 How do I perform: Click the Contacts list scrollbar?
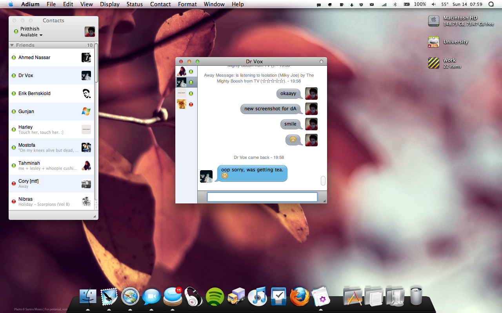96,63
